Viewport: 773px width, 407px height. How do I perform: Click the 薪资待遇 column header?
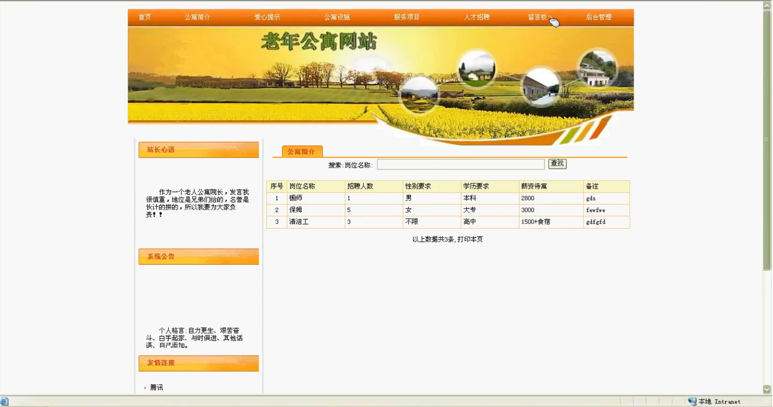pos(551,187)
